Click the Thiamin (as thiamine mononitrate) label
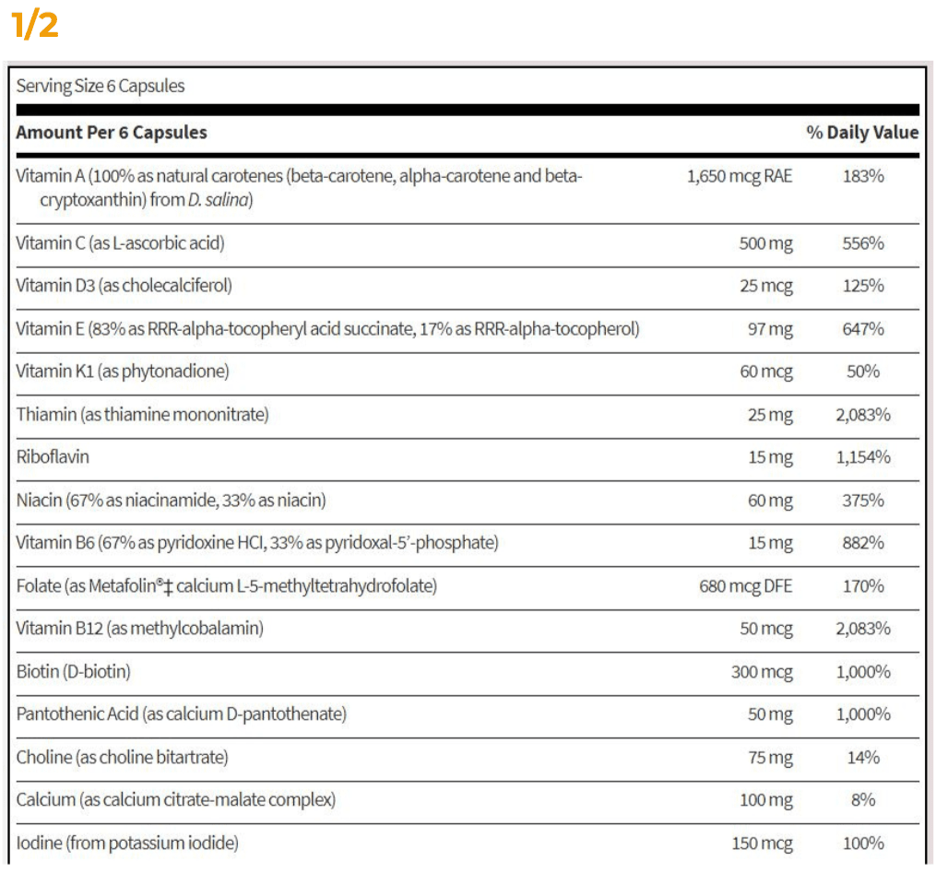Screen dimensions: 936x873 (142, 415)
